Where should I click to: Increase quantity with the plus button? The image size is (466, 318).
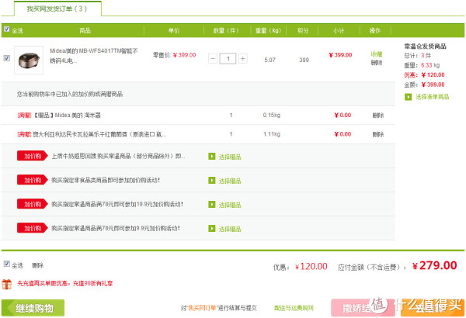(243, 58)
